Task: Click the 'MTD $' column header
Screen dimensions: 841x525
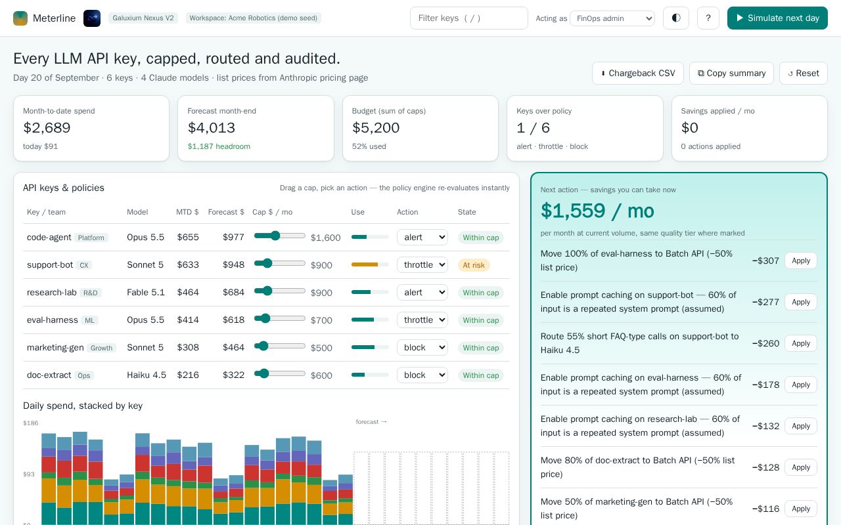Action: point(187,212)
